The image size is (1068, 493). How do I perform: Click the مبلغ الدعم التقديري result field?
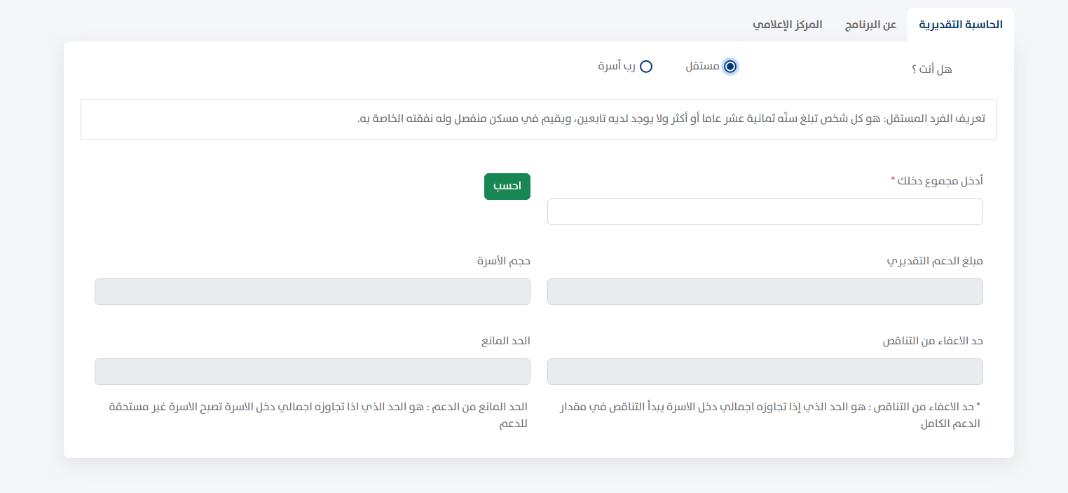(765, 292)
